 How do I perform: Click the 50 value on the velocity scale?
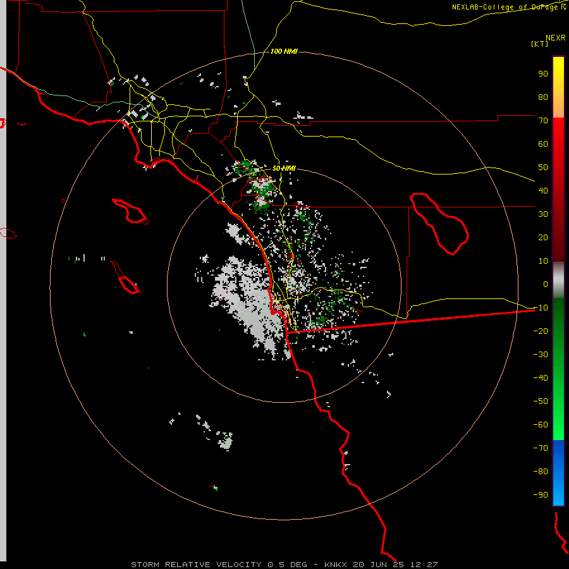tap(543, 168)
